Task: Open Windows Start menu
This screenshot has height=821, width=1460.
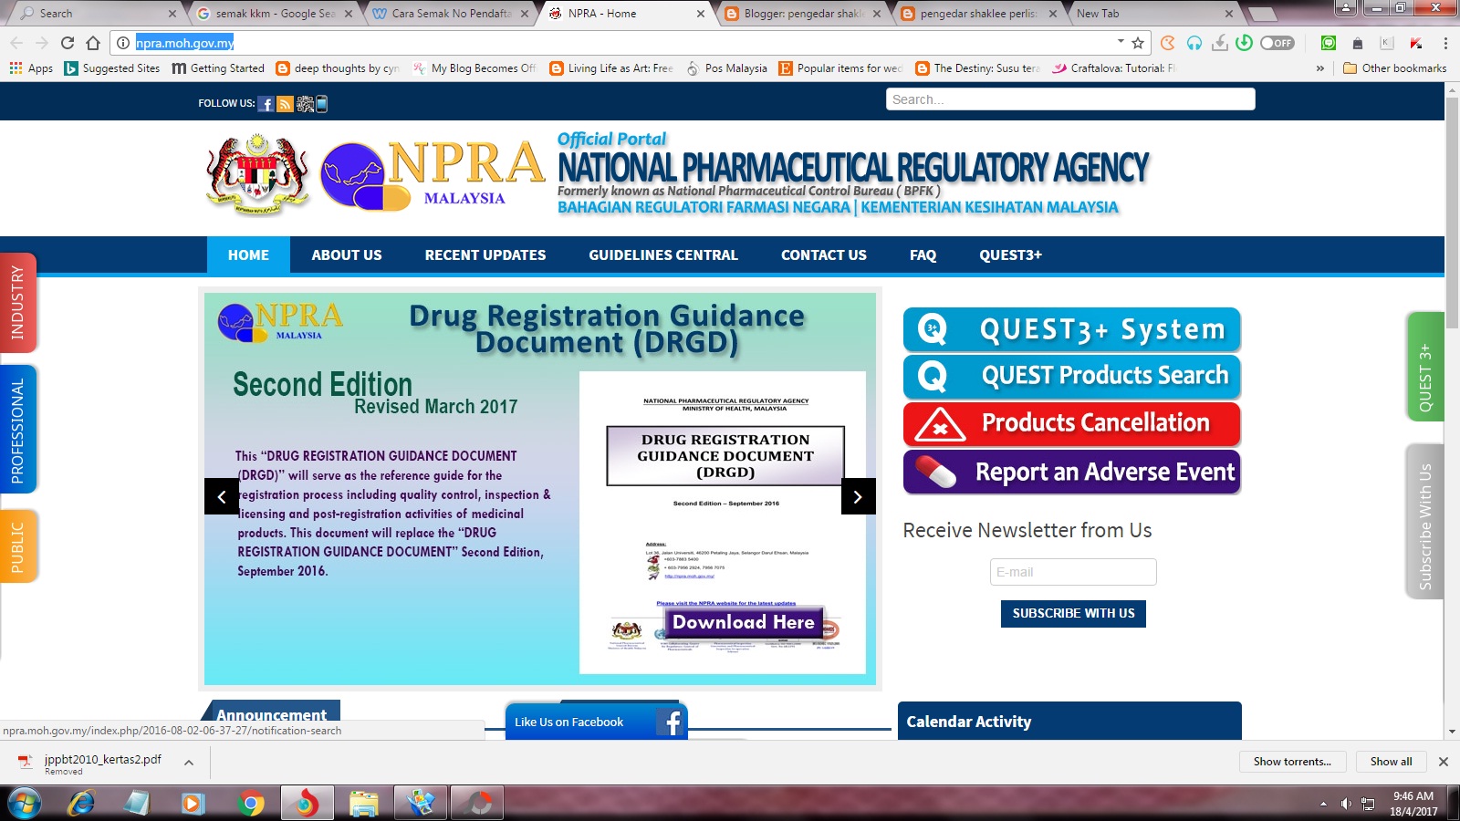Action: (x=24, y=804)
